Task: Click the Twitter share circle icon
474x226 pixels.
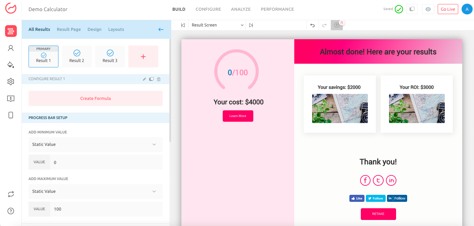Action: pyautogui.click(x=378, y=180)
